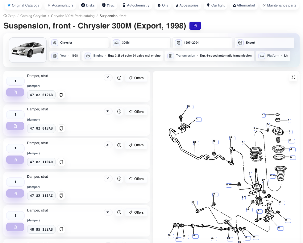Select diagram callout 24
The image size is (303, 243).
point(215,195)
